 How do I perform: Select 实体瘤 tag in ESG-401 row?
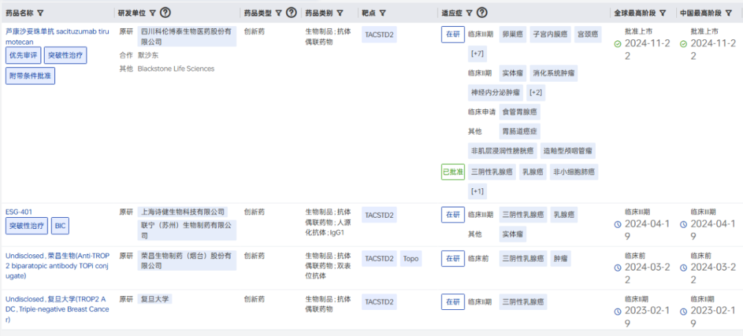pyautogui.click(x=513, y=234)
